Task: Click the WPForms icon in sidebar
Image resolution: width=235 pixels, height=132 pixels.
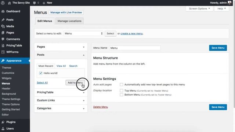Action: coord(3,52)
